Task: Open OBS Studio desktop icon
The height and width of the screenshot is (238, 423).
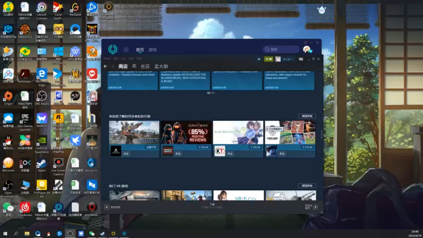Action: click(42, 98)
